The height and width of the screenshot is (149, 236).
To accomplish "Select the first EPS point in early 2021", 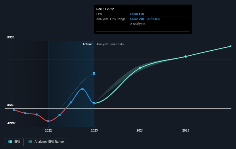I will click(14, 110).
